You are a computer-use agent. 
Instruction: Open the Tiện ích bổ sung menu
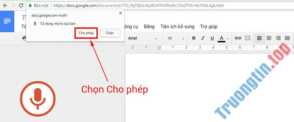pyautogui.click(x=177, y=26)
